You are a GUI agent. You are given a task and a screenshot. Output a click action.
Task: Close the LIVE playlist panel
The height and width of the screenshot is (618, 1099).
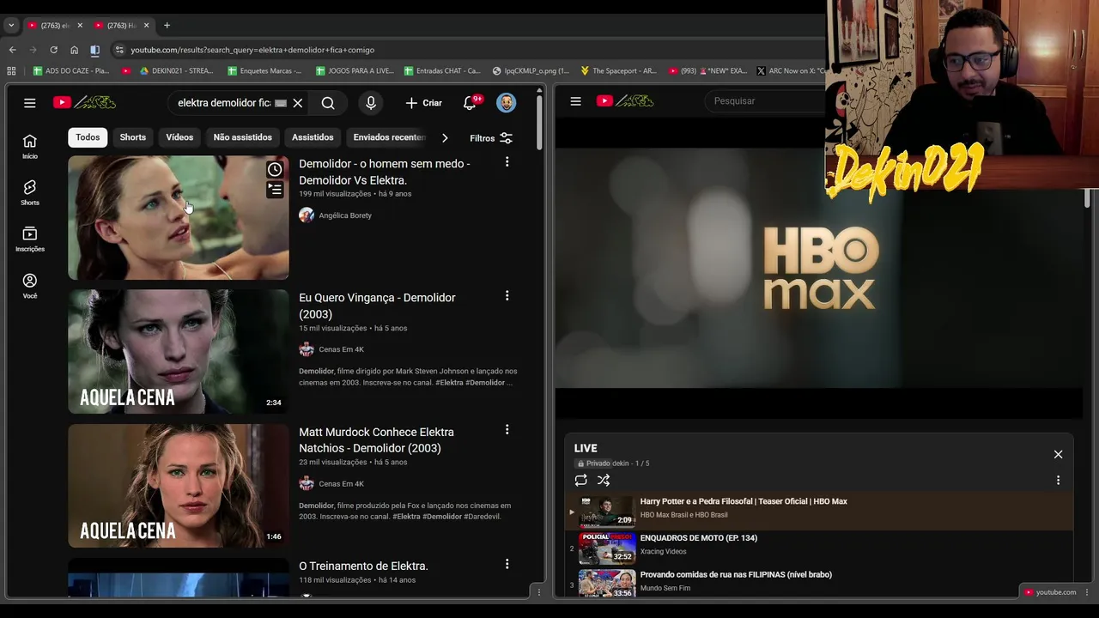tap(1058, 454)
